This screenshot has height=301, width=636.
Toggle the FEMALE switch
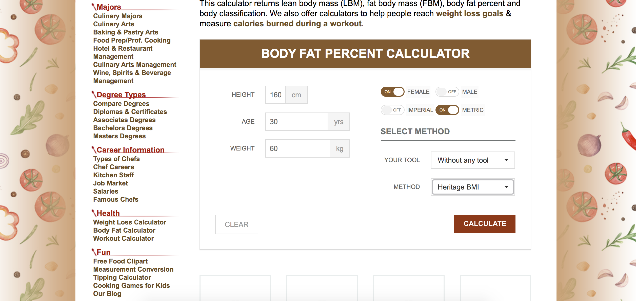pos(392,92)
